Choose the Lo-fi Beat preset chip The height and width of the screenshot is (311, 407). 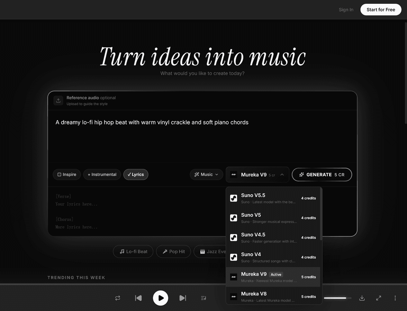pos(133,252)
